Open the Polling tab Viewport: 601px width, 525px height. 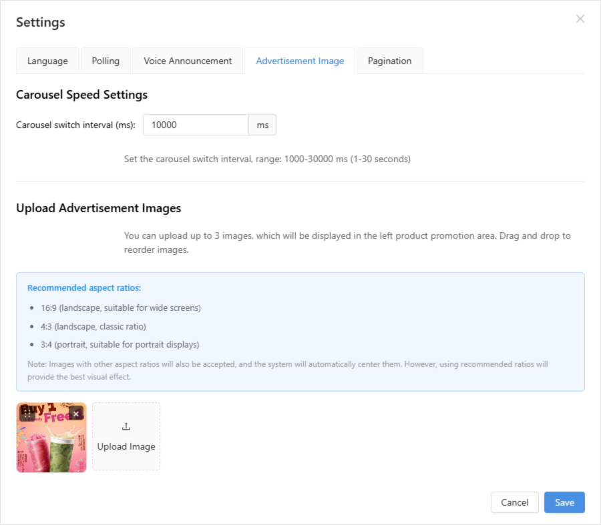coord(106,61)
